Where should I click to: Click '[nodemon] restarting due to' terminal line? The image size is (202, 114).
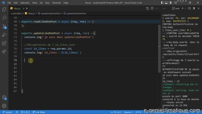(180, 84)
